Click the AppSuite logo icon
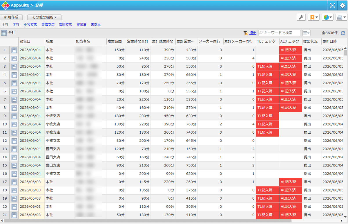This screenshot has height=224, width=348. pyautogui.click(x=6, y=5)
